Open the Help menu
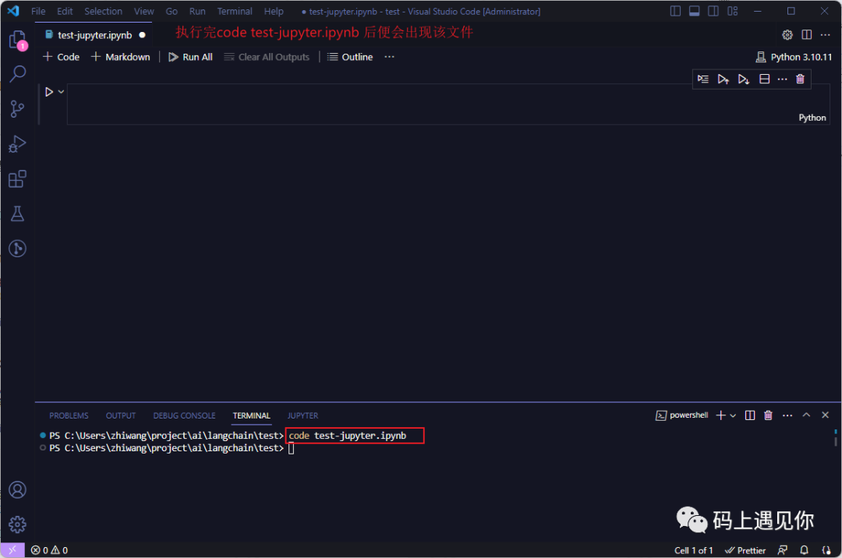This screenshot has height=558, width=842. [274, 11]
